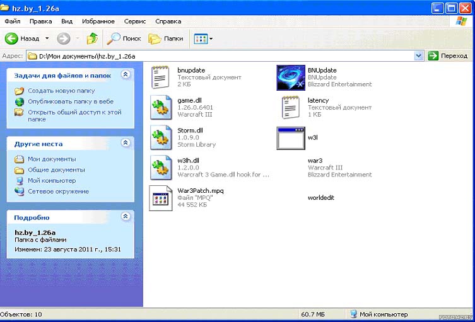
Task: Select the w3l file name
Action: pyautogui.click(x=312, y=137)
